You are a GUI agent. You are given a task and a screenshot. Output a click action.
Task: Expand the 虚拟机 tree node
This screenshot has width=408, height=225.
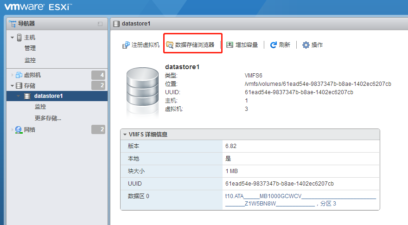[12, 75]
